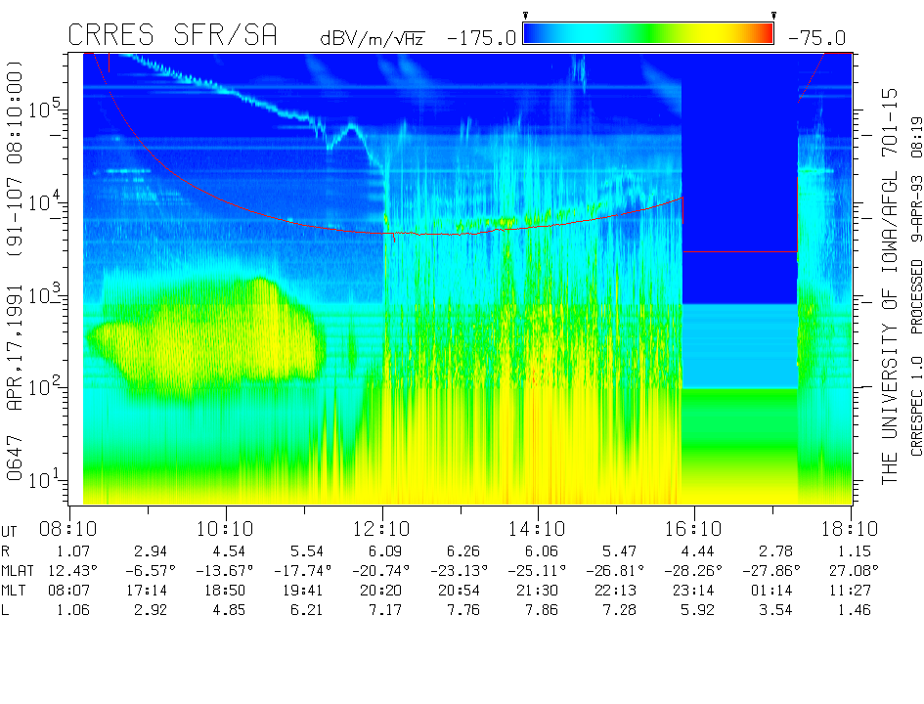
Task: Click the 10:10 UT time axis label
Action: (x=225, y=529)
